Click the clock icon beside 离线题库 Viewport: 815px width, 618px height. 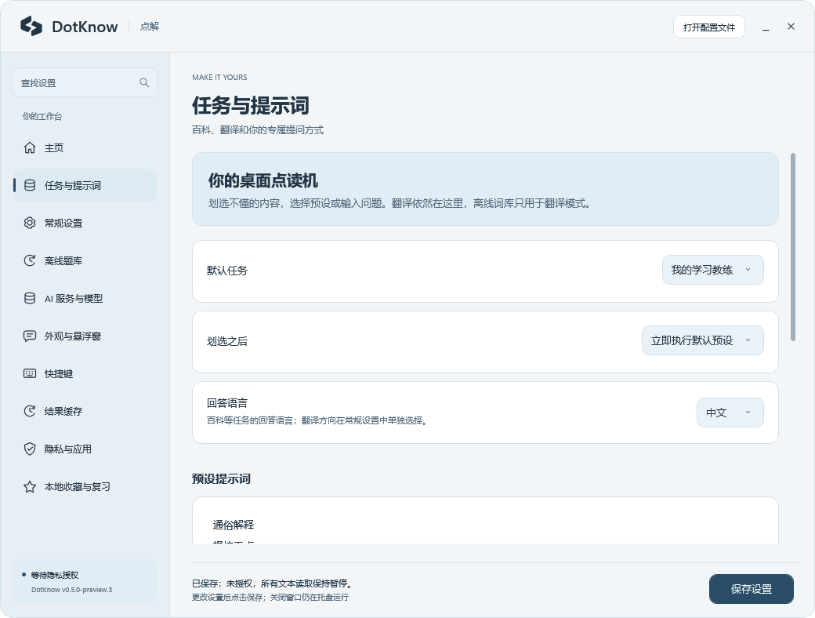pyautogui.click(x=30, y=260)
